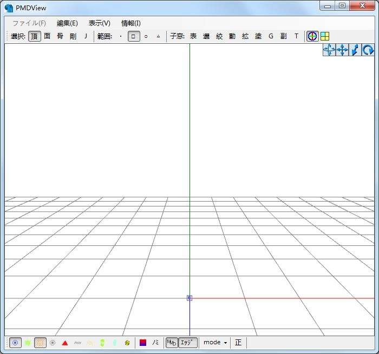Screen dimensions: 379x354
Task: Click the origin marker in the viewport
Action: coord(190,298)
